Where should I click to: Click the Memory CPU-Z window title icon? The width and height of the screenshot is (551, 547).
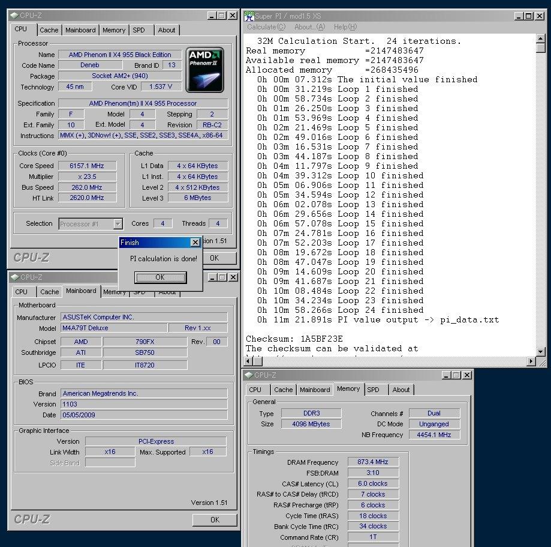point(249,375)
